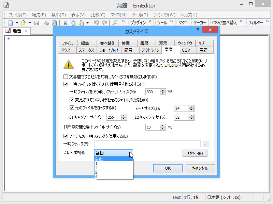273x204 pixels.
Task: Expand the CSV/並べ替え toolbar overflow chevron
Action: 241,21
